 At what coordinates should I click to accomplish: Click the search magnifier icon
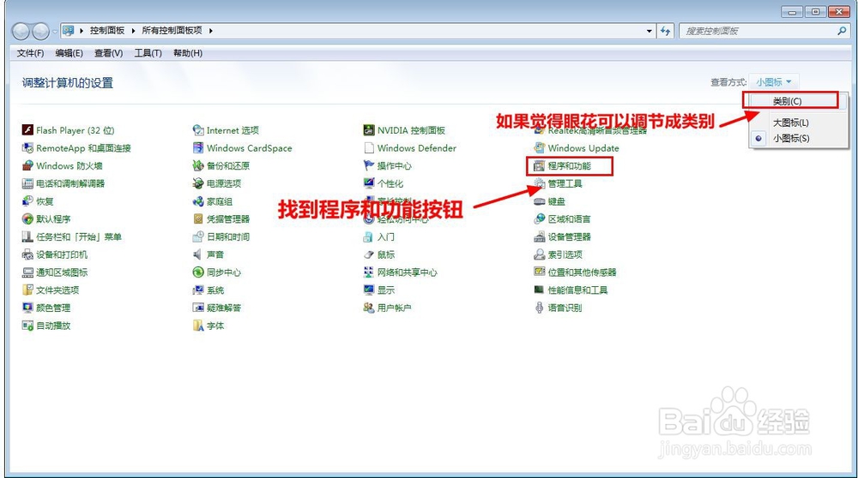click(x=842, y=31)
